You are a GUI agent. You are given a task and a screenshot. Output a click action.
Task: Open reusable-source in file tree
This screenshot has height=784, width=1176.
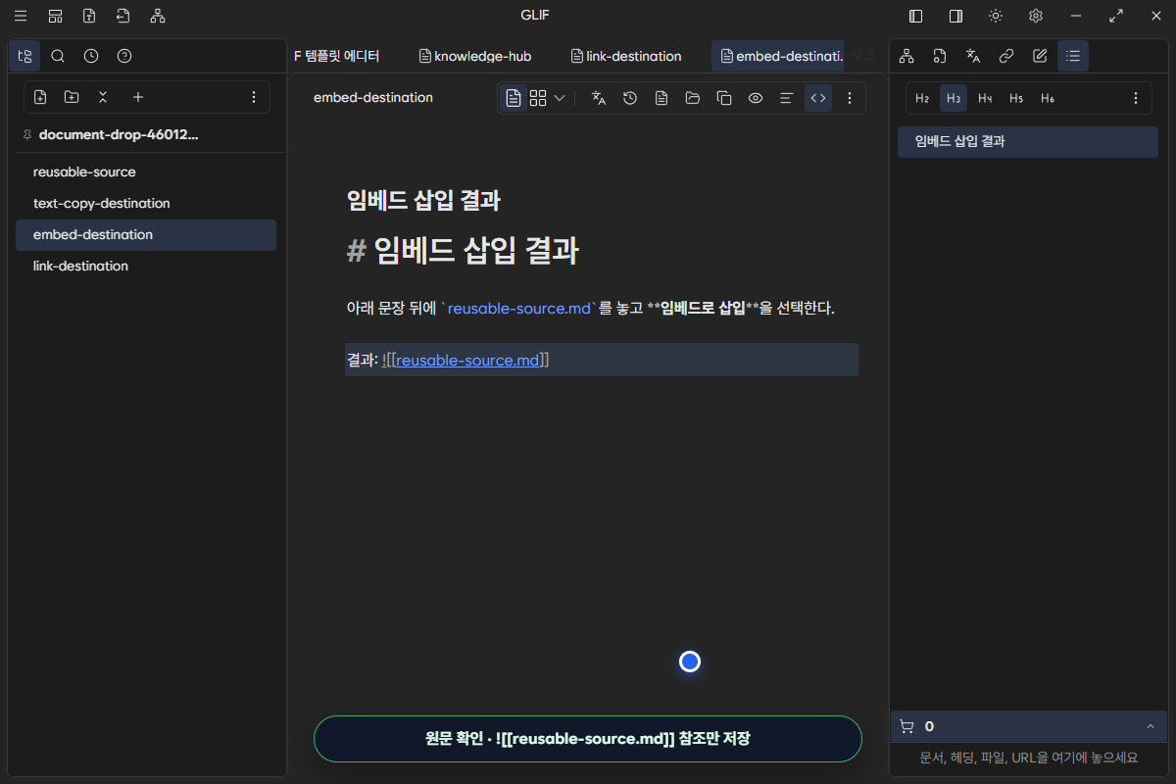tap(146, 171)
